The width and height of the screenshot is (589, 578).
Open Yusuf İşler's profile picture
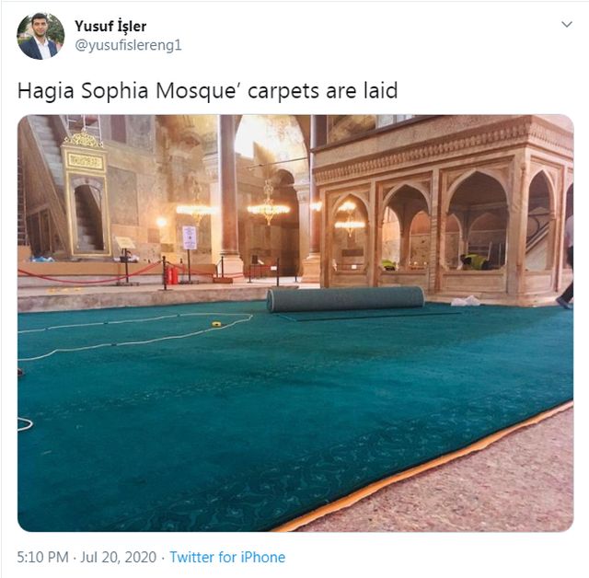40,36
